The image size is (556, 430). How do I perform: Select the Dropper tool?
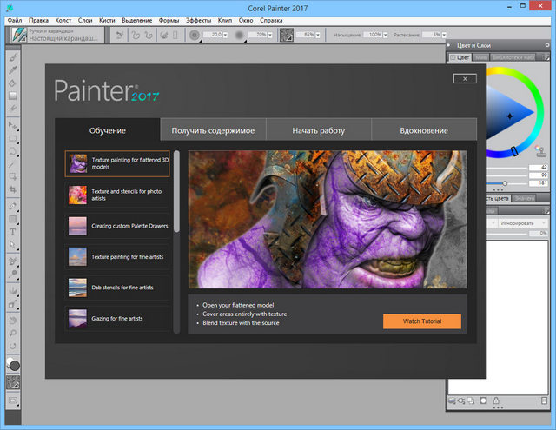[13, 70]
